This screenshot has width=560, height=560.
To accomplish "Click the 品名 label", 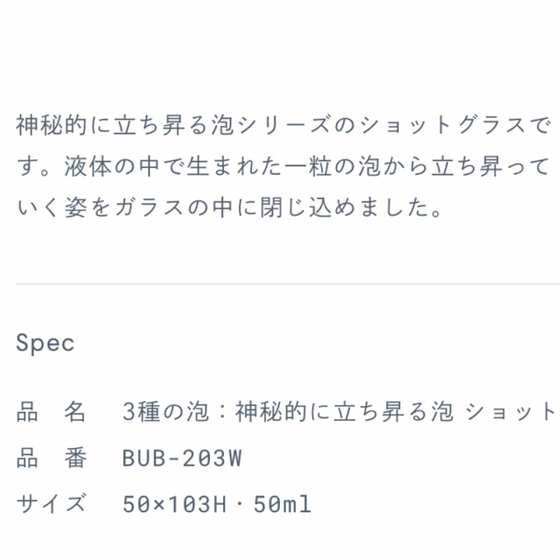I will (51, 412).
